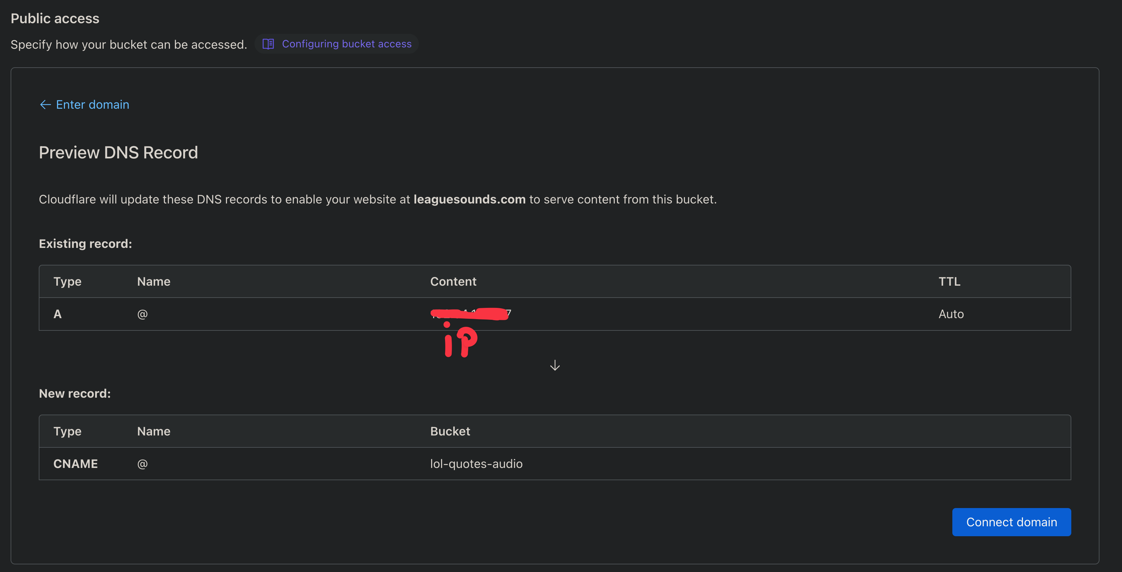Click the back arrow next to Enter domain
Viewport: 1122px width, 572px height.
click(x=45, y=104)
